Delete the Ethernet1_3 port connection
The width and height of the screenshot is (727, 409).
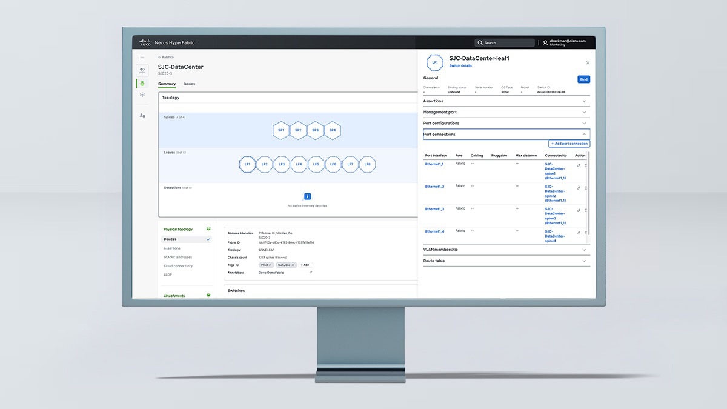[x=586, y=210]
